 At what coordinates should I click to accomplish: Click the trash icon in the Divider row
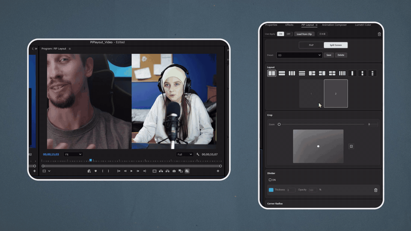coord(375,190)
